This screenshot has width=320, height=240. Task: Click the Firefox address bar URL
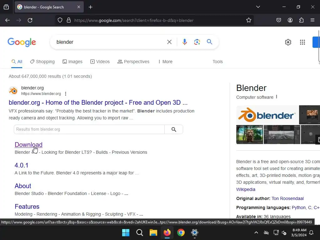point(134,20)
